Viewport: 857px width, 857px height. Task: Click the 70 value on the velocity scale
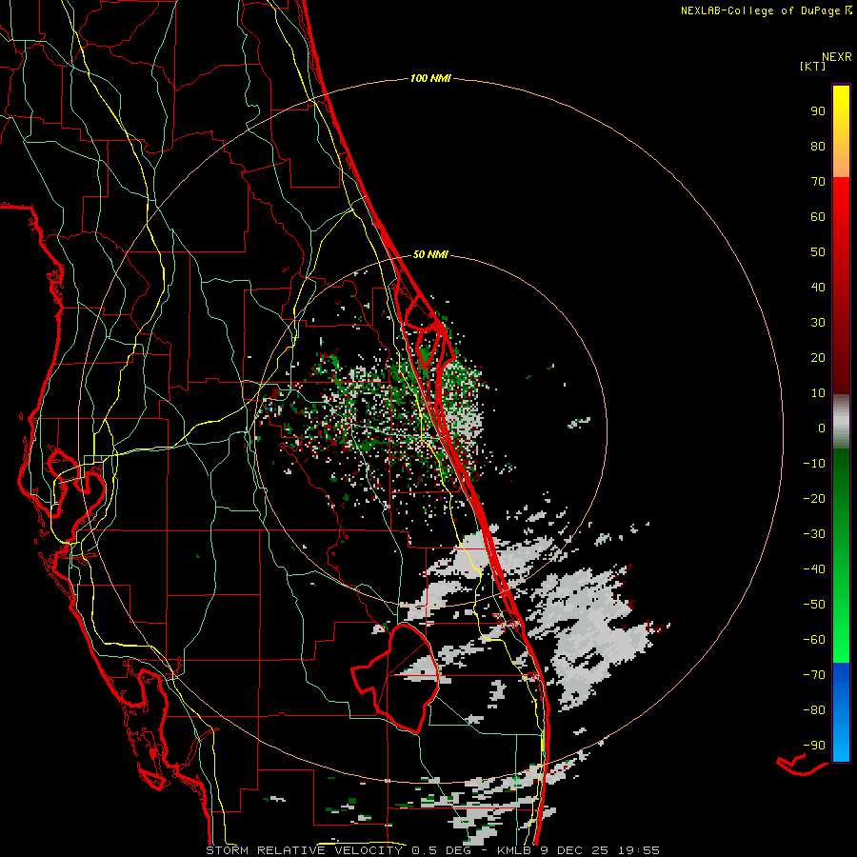click(818, 182)
